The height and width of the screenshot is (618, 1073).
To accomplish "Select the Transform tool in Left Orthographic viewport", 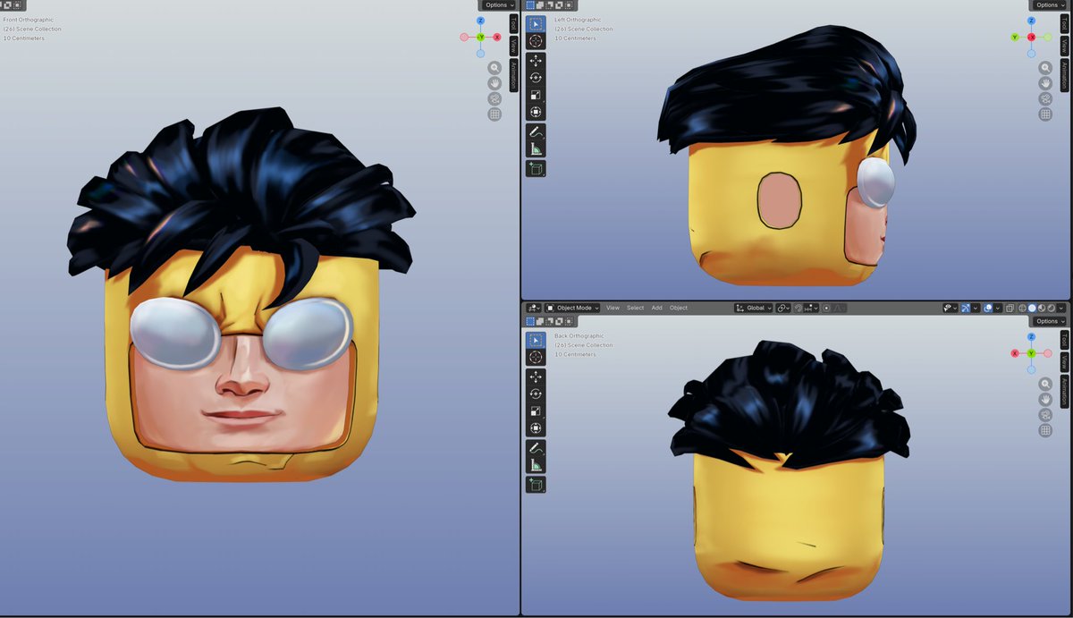I will click(x=536, y=112).
